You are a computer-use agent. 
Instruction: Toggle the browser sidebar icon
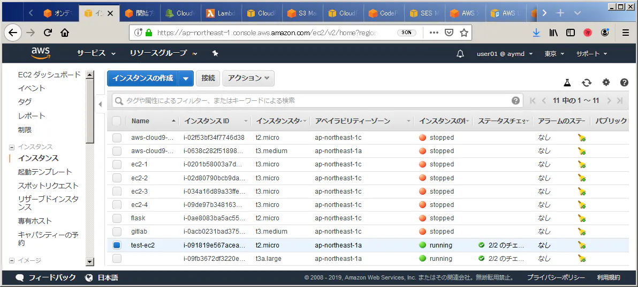[x=571, y=33]
